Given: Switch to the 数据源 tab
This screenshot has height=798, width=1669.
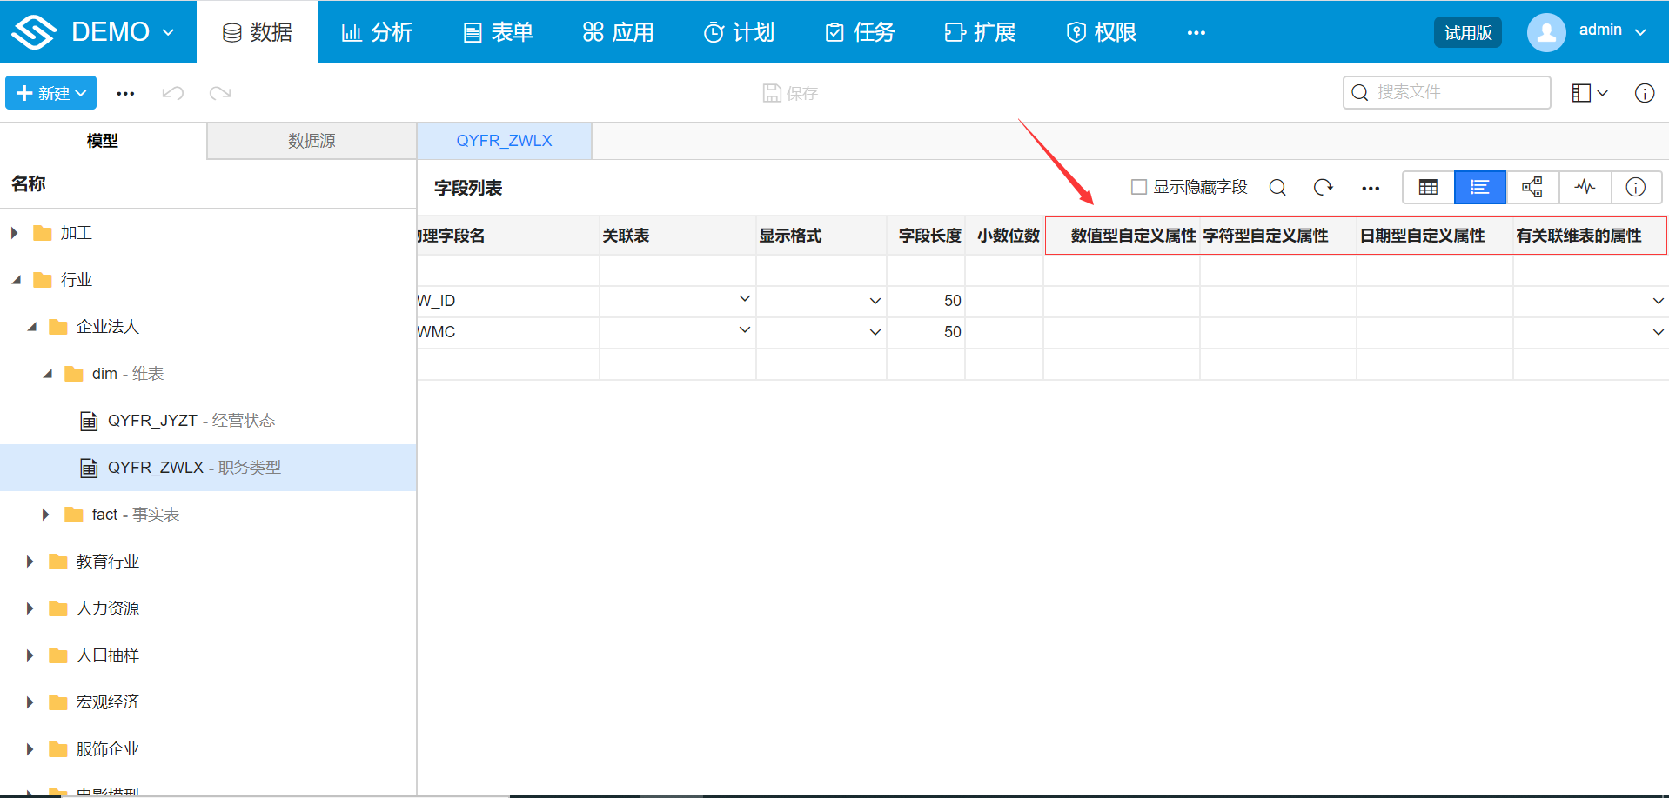Looking at the screenshot, I should [312, 141].
